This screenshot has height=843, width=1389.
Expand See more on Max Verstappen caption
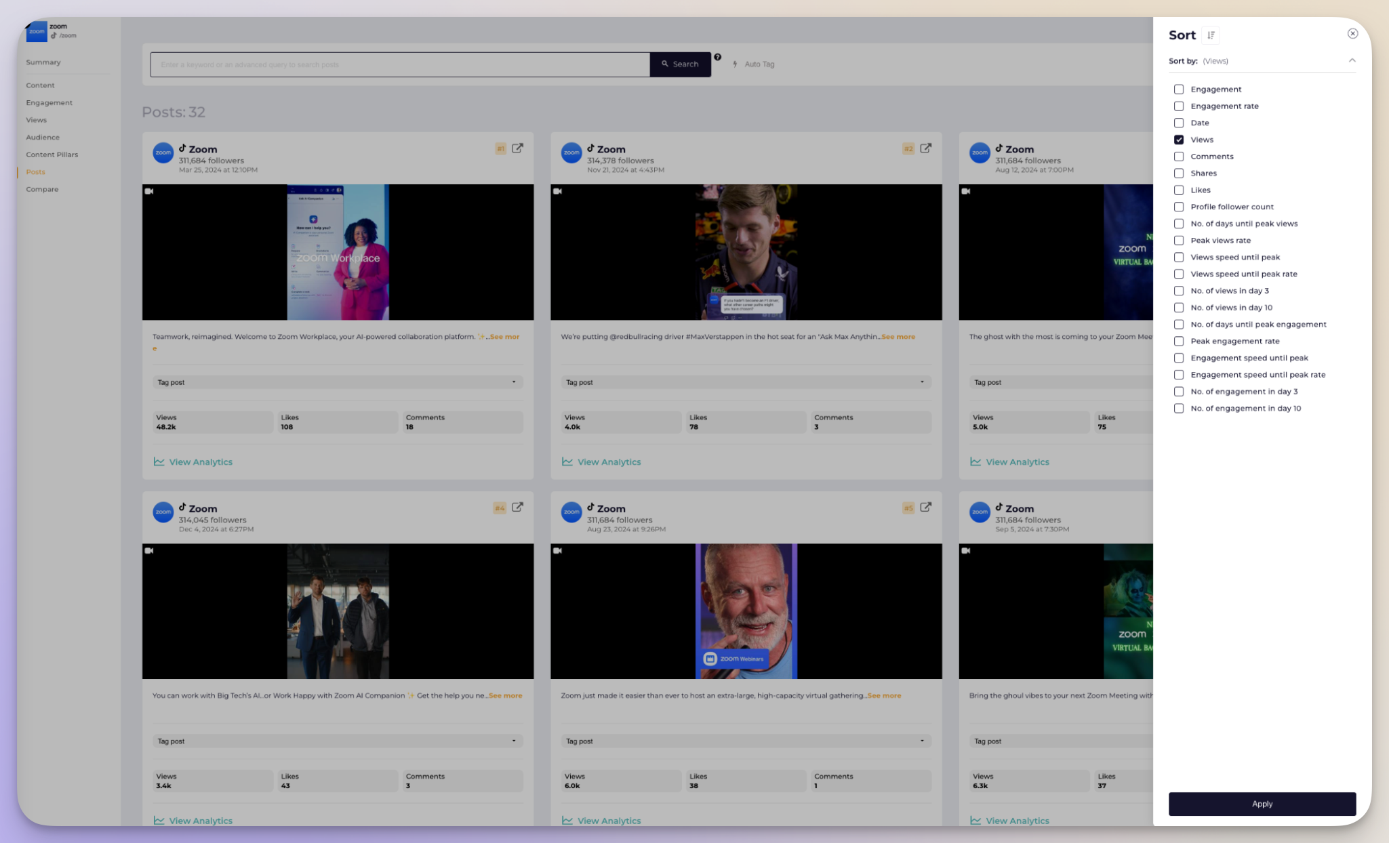(x=898, y=337)
